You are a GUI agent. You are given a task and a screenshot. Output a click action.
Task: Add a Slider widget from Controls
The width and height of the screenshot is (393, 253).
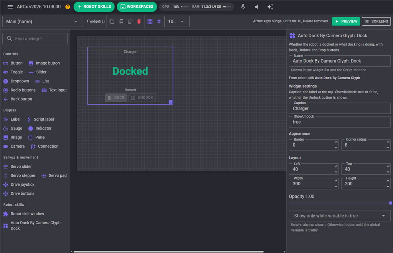coord(38,72)
